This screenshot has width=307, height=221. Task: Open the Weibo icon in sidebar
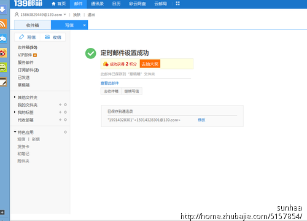click(x=3, y=53)
